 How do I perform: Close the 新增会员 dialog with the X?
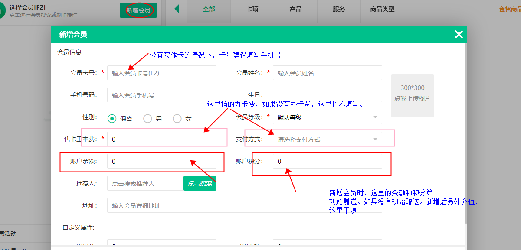[x=459, y=34]
